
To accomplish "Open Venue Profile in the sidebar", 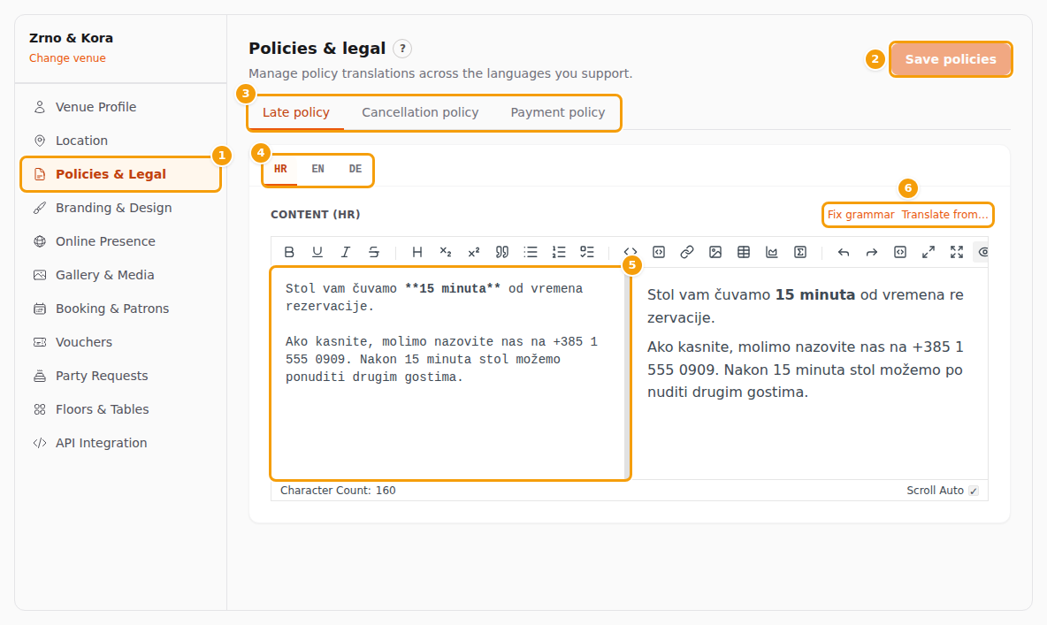I will tap(121, 107).
